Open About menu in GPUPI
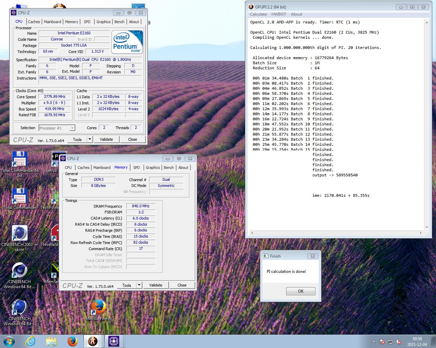This screenshot has height=348, width=436. click(296, 14)
